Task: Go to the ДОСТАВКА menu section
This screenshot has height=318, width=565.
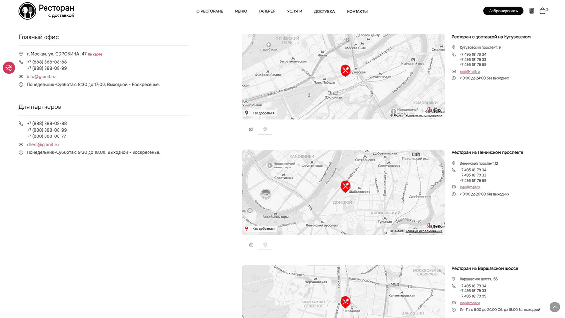Action: pos(324,11)
